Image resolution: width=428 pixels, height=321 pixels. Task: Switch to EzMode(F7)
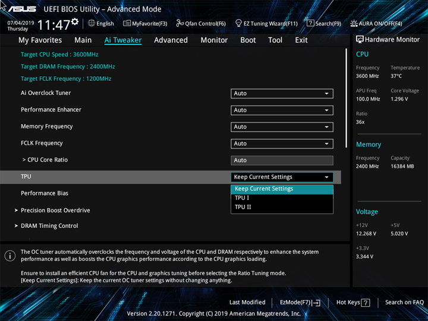[300, 303]
